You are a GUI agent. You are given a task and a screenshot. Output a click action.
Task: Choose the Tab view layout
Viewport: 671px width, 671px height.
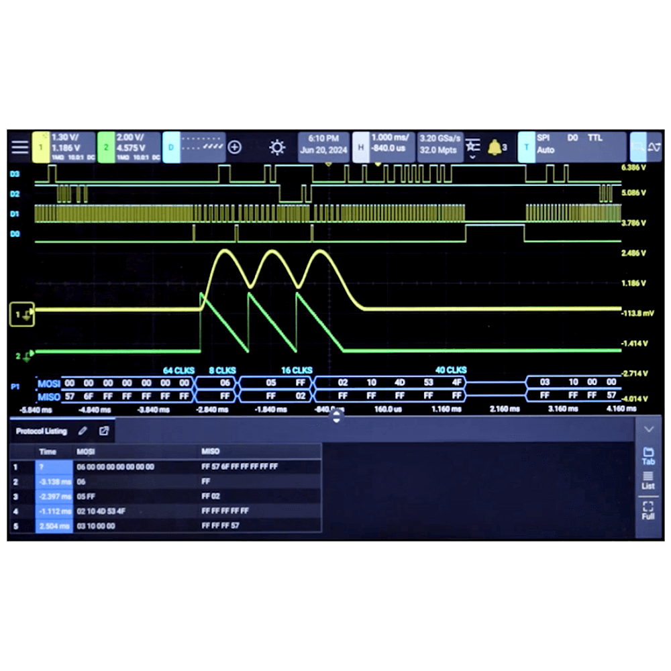click(x=648, y=456)
